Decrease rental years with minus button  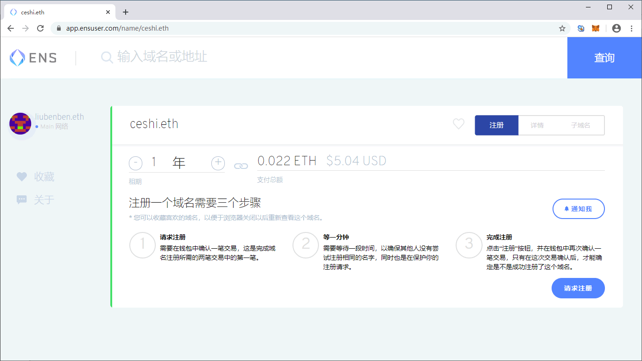click(135, 163)
